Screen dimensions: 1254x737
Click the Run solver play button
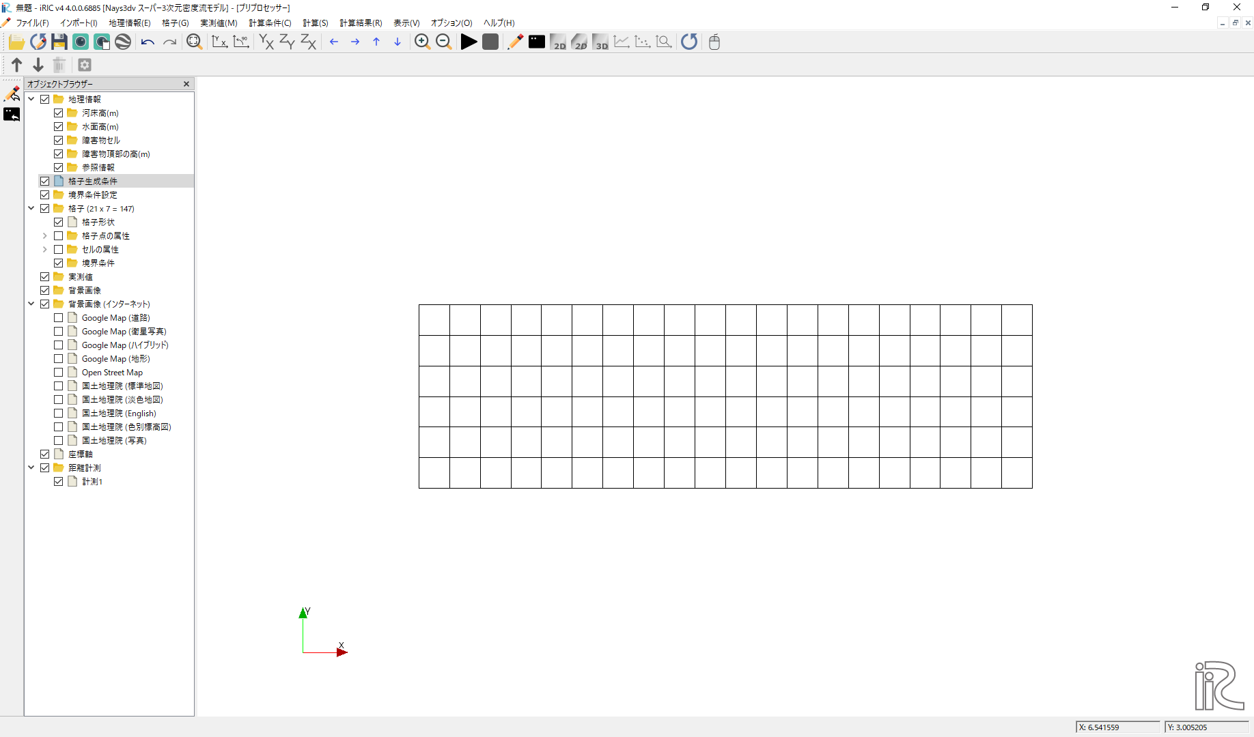pos(469,42)
